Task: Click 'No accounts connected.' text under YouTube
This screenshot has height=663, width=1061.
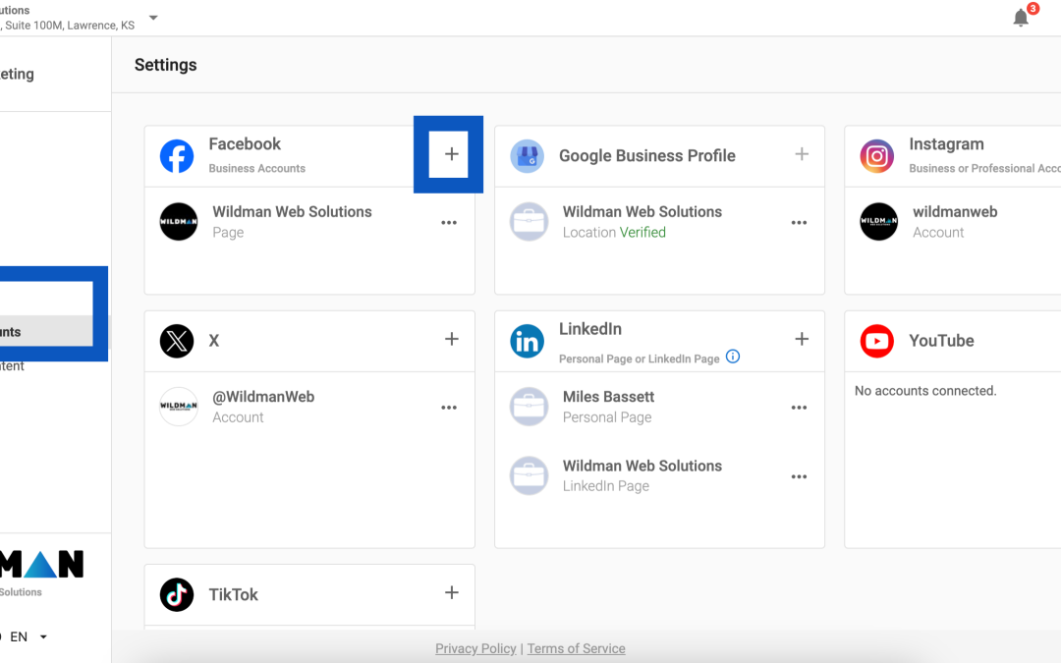Action: pyautogui.click(x=925, y=390)
